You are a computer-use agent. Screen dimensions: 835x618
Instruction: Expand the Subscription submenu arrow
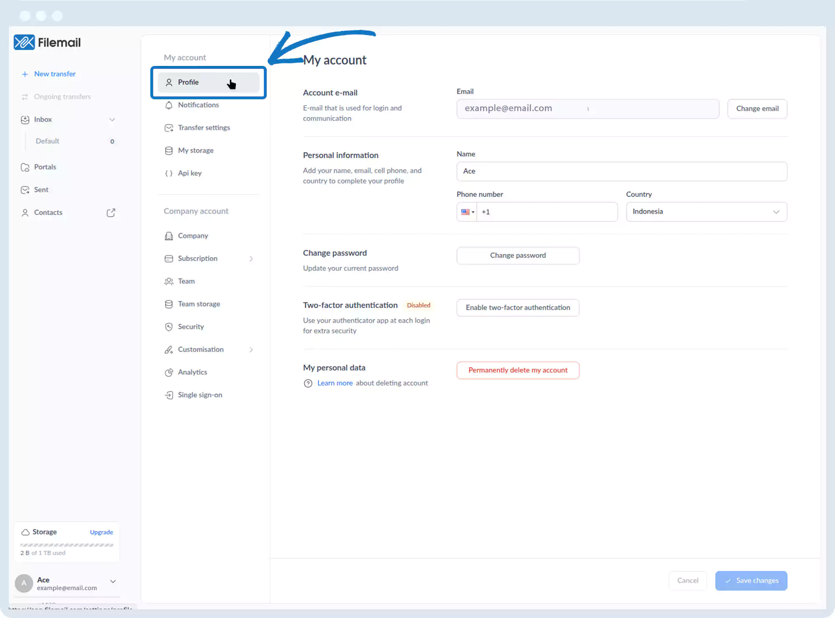pos(251,259)
